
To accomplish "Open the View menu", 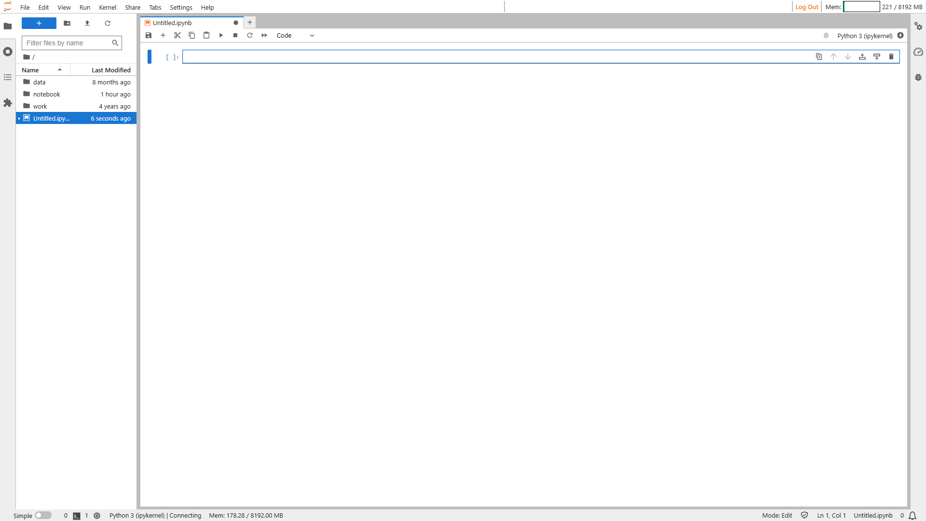I will 64,7.
